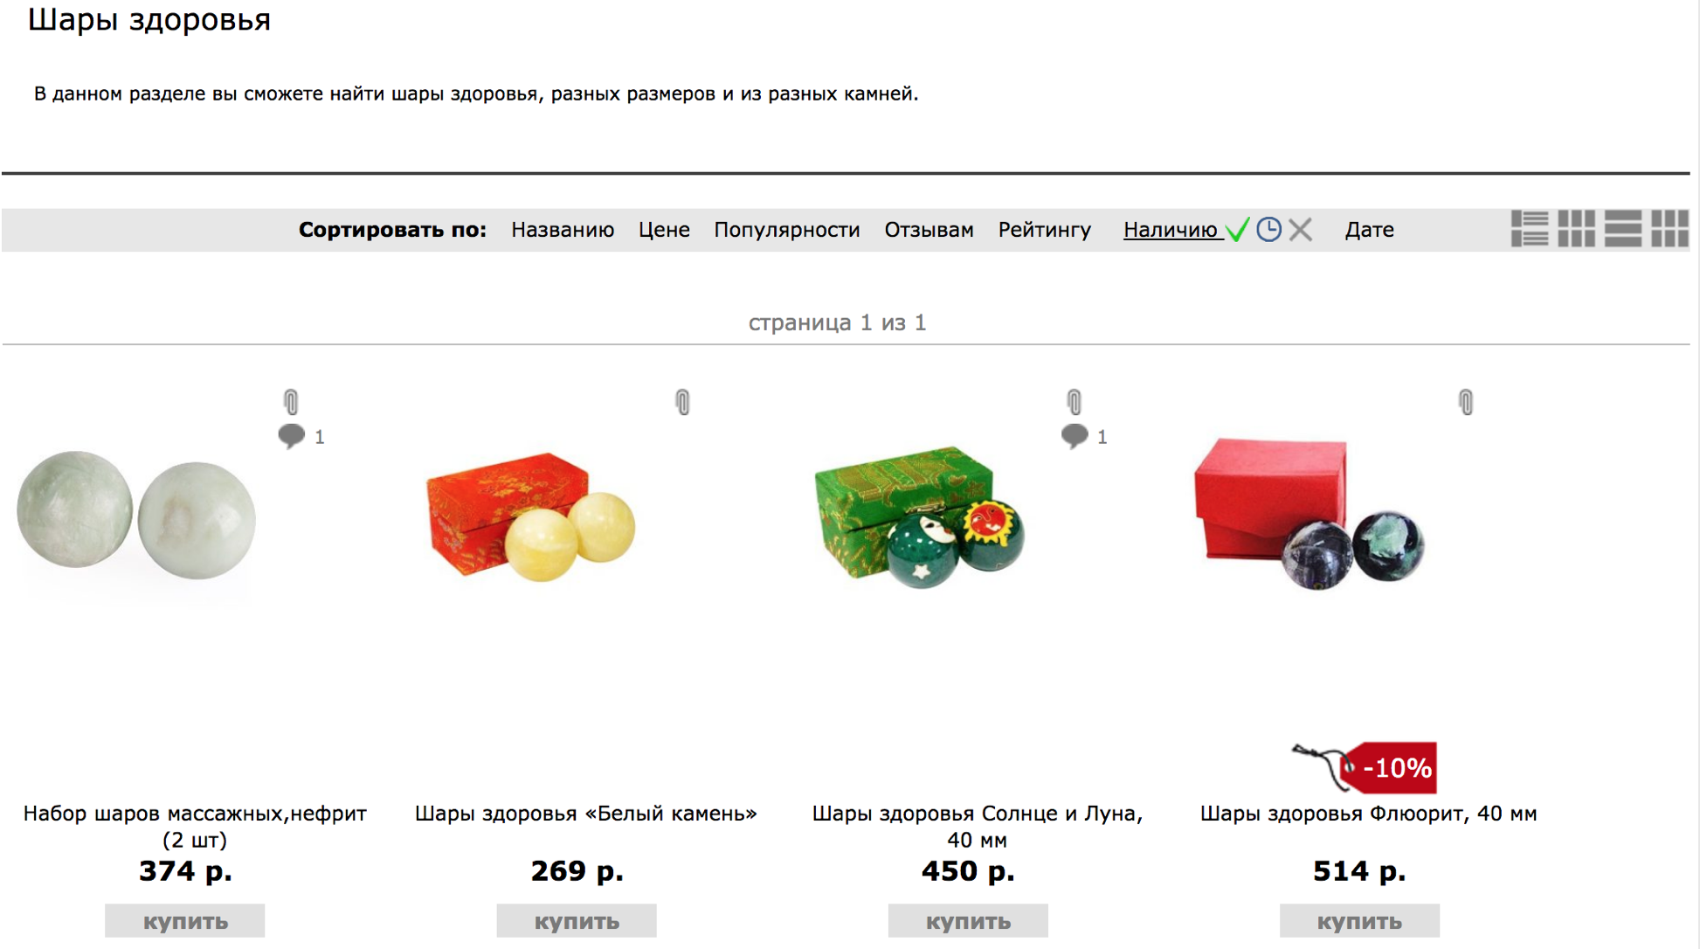Open the comments bubble on Солнце и Луна
This screenshot has width=1700, height=949.
point(1075,435)
